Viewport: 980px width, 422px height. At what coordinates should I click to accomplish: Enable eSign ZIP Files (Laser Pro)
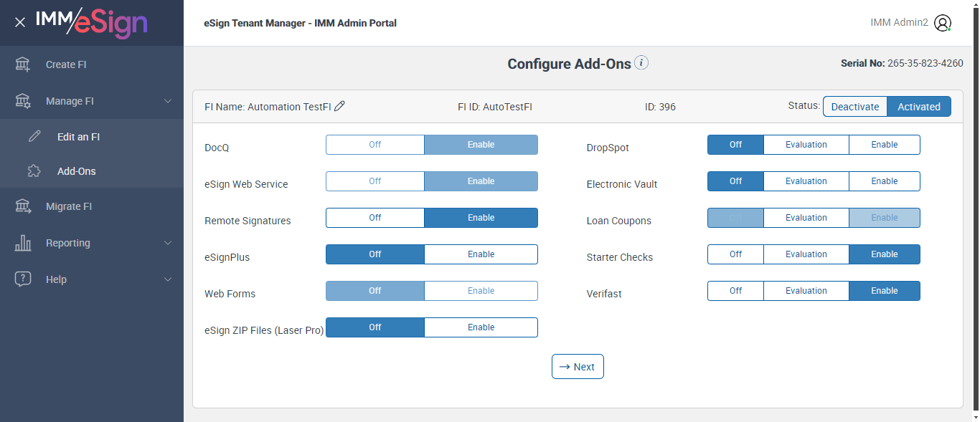tap(481, 327)
